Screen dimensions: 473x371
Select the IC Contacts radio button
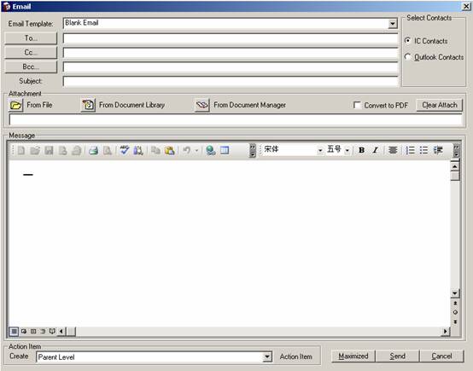(407, 41)
